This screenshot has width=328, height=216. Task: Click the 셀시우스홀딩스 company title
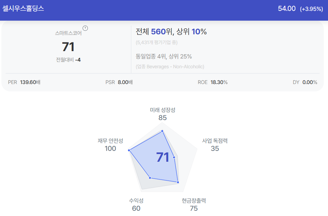pos(23,8)
